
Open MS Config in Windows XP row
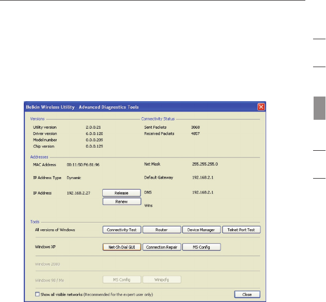tap(202, 247)
